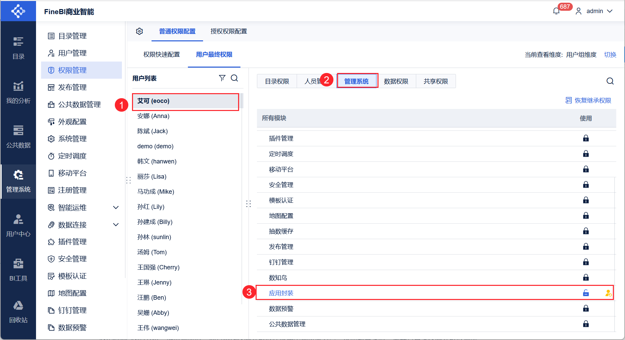This screenshot has width=625, height=340.
Task: Open 安全管理 in the sidebar menu
Action: [x=81, y=259]
